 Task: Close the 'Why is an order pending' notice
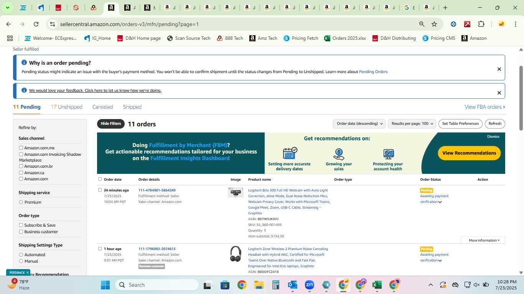pos(499,69)
